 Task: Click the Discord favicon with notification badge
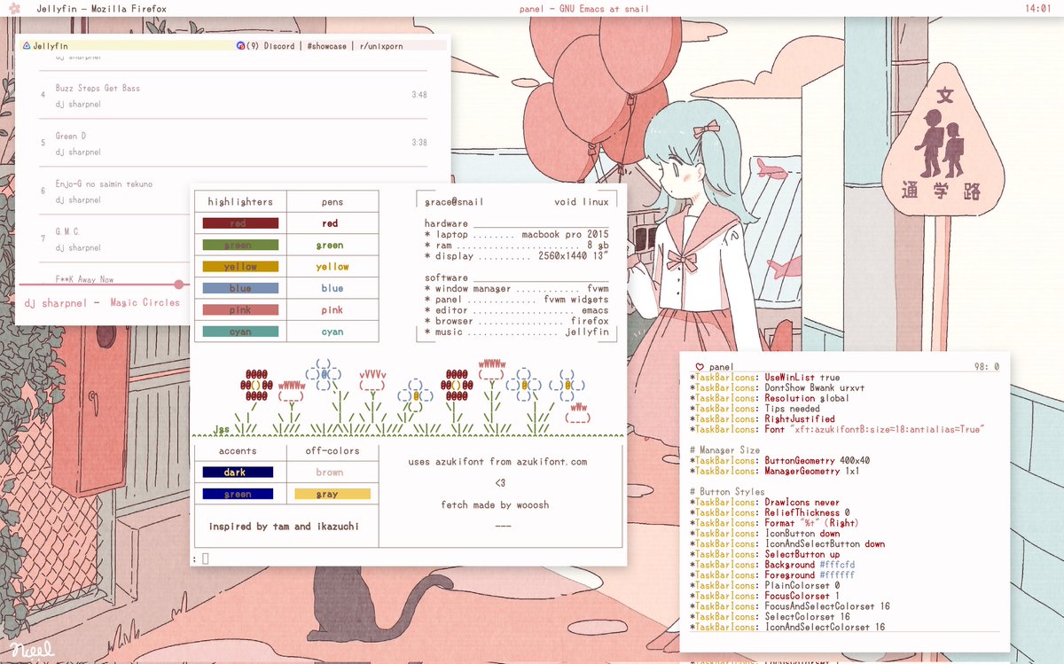241,45
